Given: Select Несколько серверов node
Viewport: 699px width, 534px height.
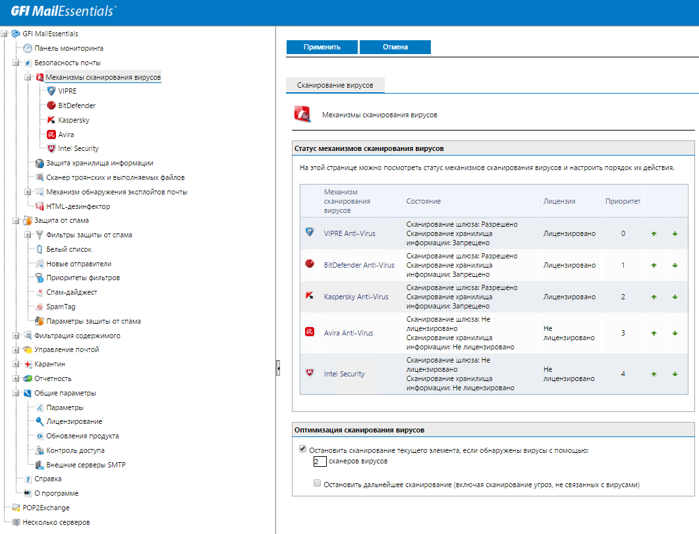Looking at the screenshot, I should point(56,522).
